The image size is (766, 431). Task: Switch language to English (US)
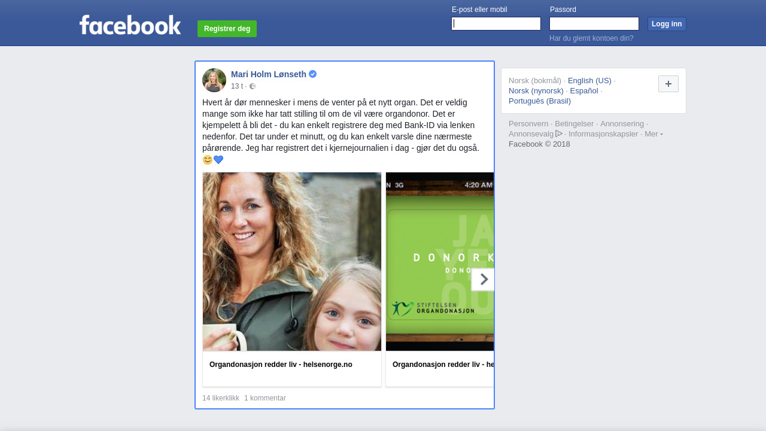pyautogui.click(x=589, y=80)
